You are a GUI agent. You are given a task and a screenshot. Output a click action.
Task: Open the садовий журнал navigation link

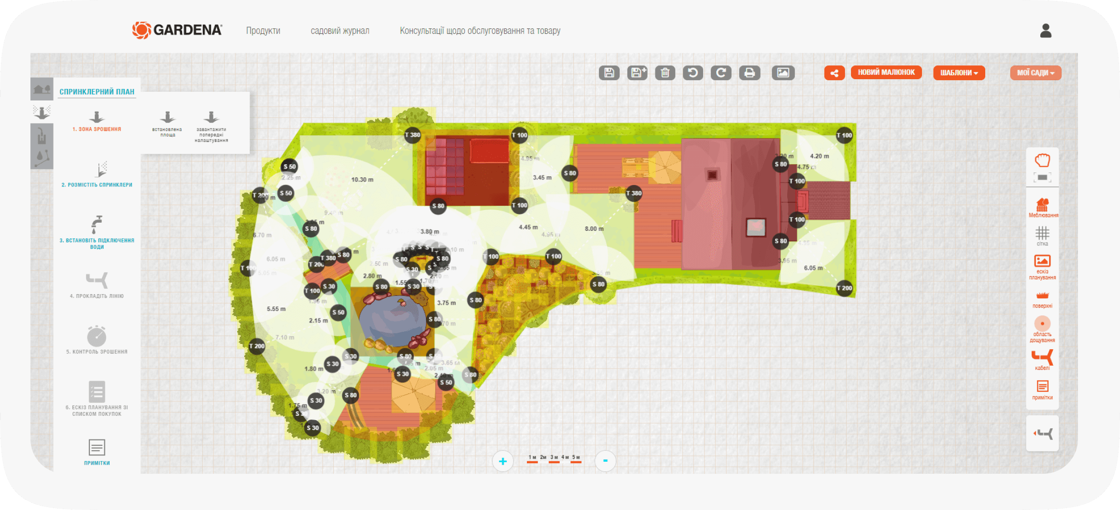click(x=340, y=30)
